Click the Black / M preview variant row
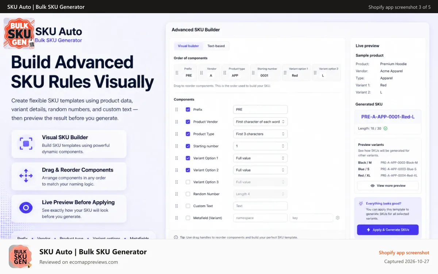Viewport: 438px width, 274px height. click(388, 163)
